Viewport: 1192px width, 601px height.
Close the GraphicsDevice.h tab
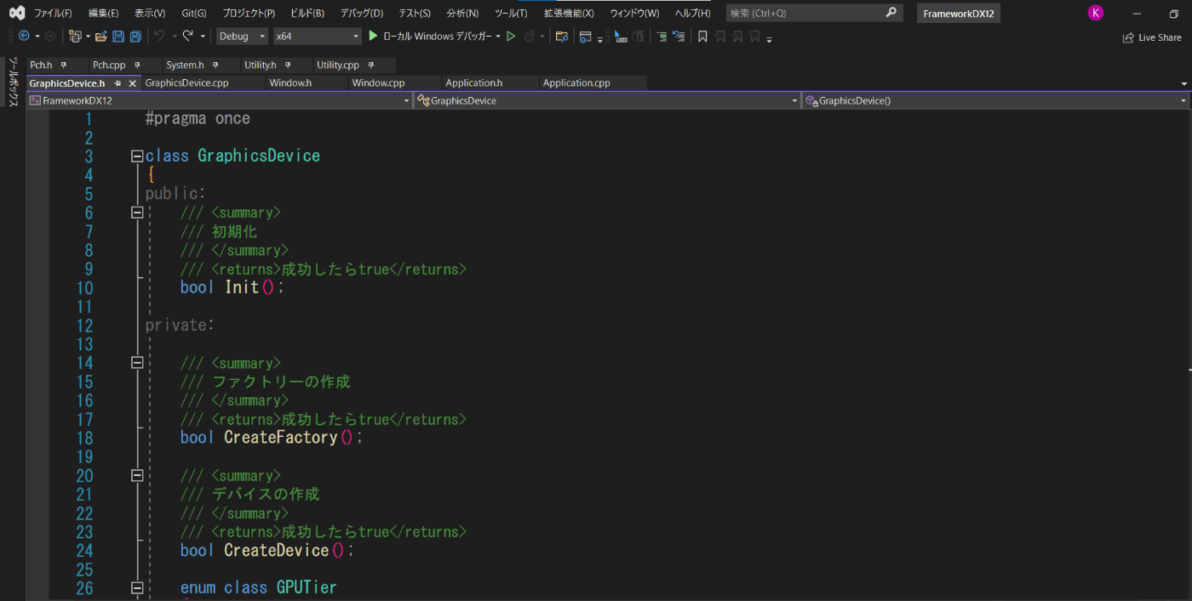(133, 83)
